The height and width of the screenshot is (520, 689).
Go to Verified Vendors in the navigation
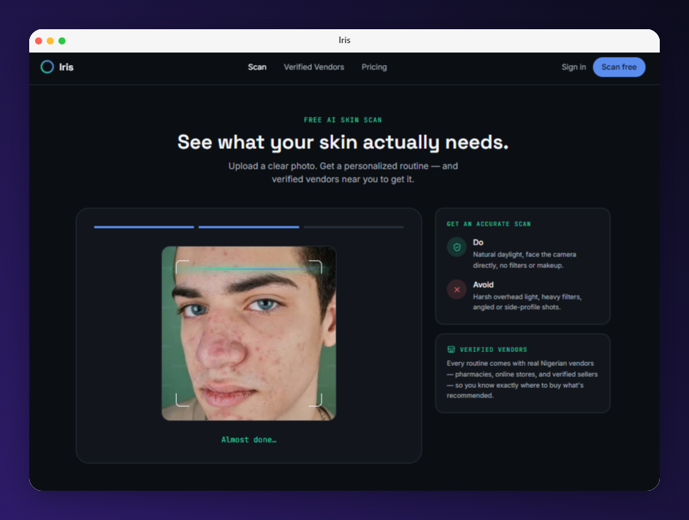313,67
